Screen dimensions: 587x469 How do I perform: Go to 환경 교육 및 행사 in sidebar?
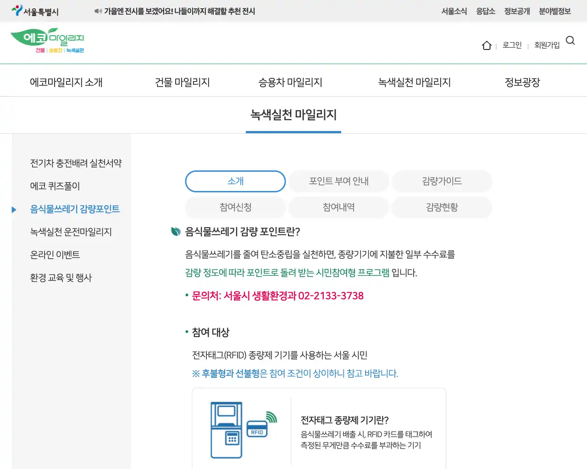click(61, 278)
